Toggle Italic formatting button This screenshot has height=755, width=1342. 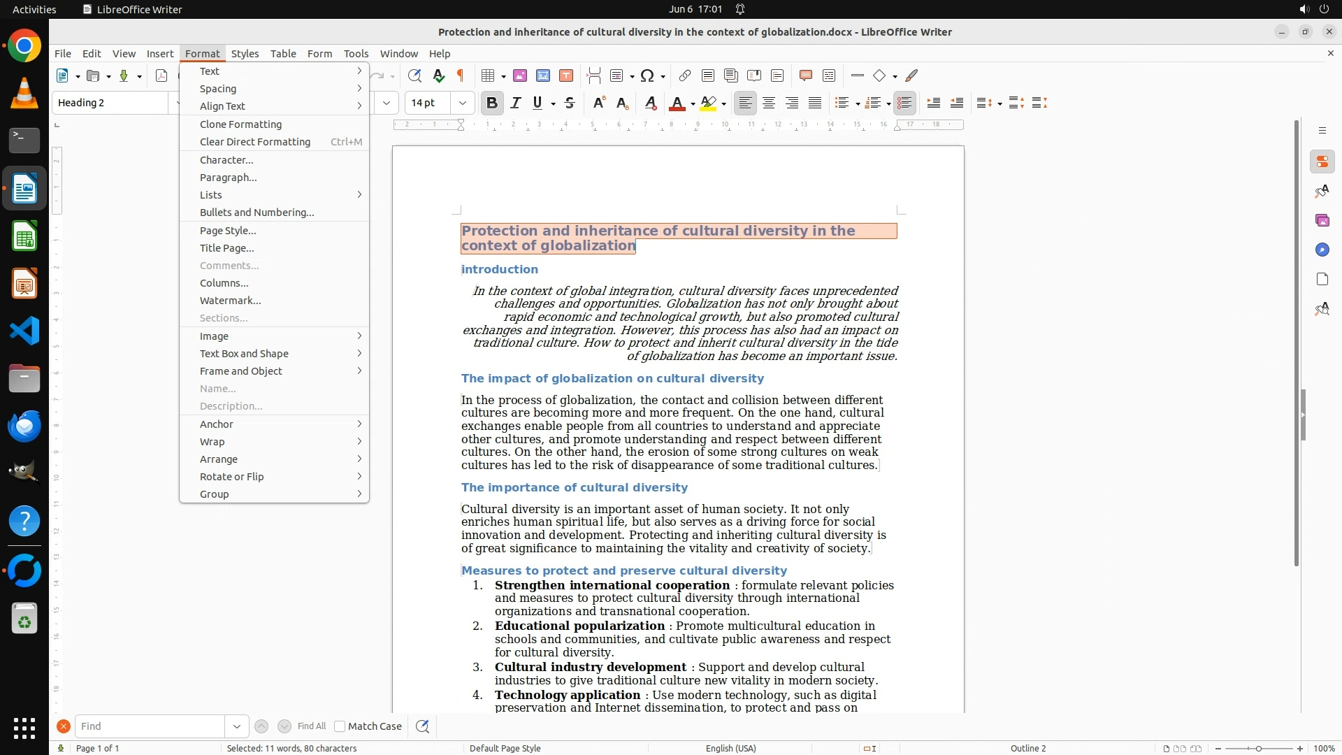coord(516,103)
